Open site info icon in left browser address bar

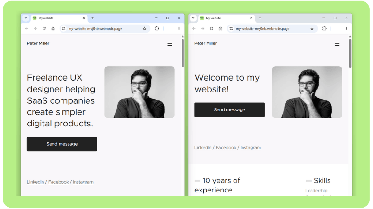63,28
